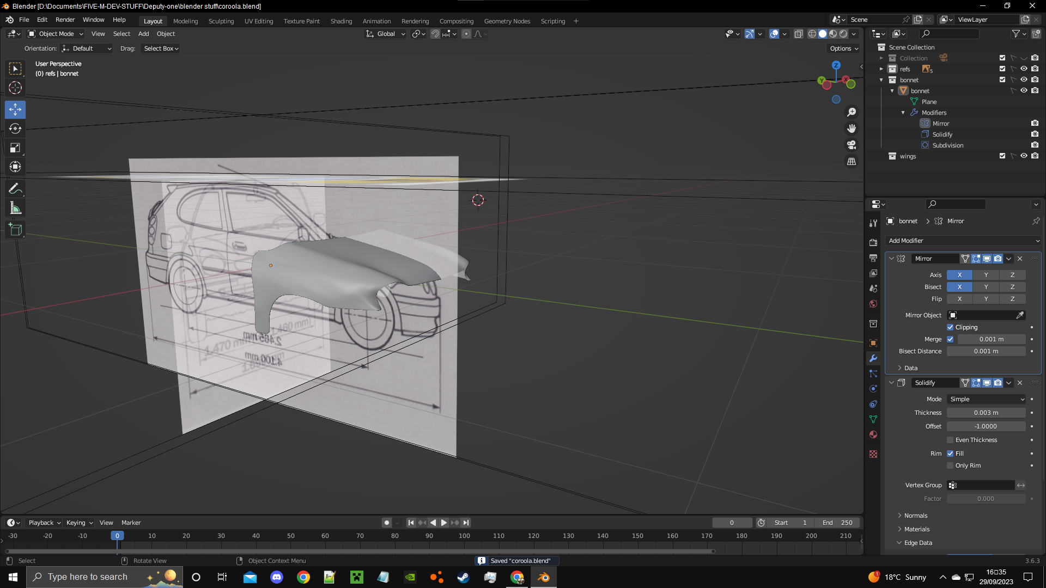The image size is (1046, 588).
Task: Jump to the last frame
Action: 466,523
